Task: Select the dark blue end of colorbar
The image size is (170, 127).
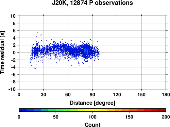Action: (23, 110)
